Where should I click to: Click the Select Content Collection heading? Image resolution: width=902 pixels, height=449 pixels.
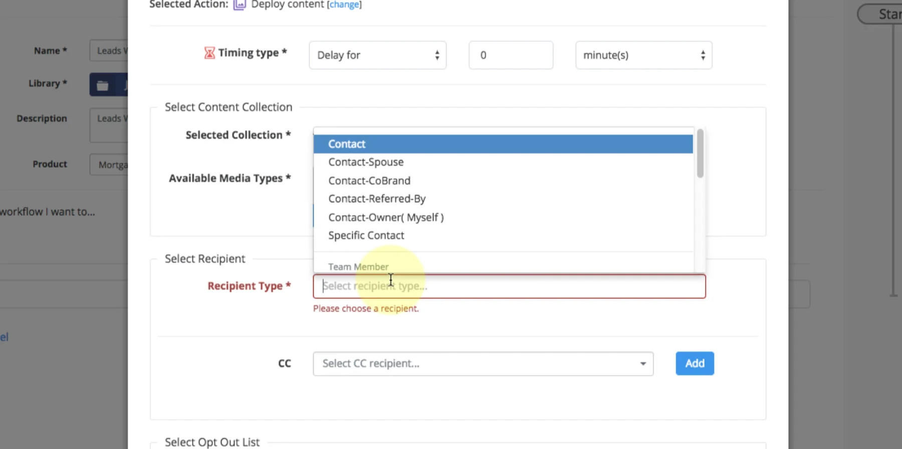click(229, 107)
